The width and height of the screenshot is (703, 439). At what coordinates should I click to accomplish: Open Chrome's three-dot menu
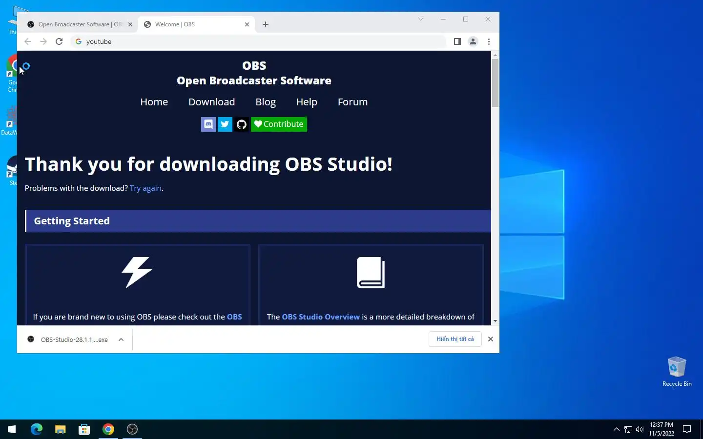tap(489, 41)
